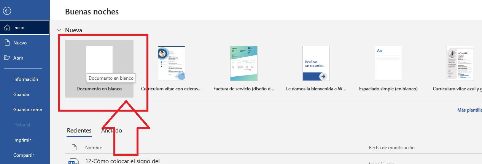
Task: Switch to the Anclado tab
Action: [x=111, y=131]
